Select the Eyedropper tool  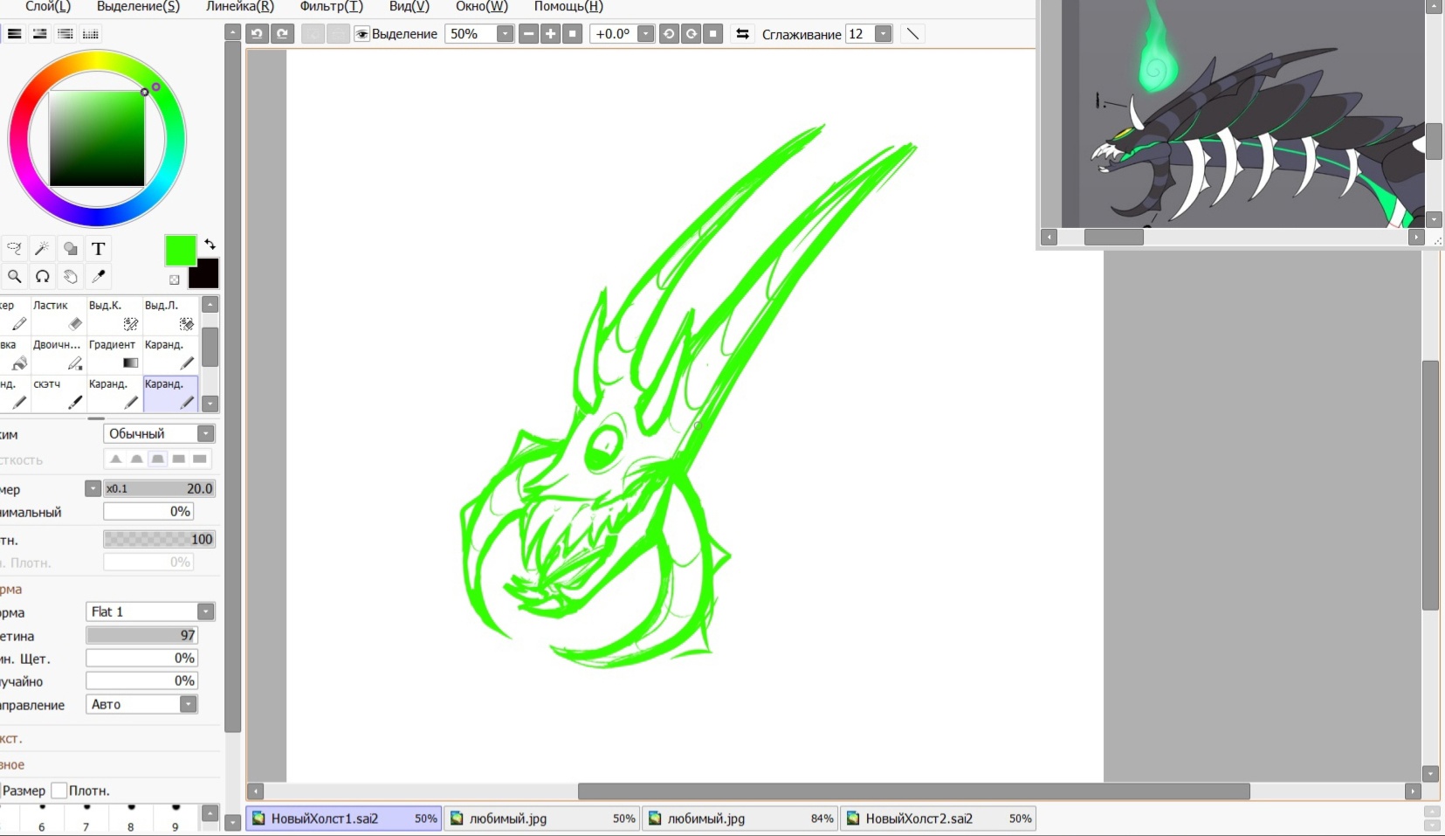pos(98,277)
